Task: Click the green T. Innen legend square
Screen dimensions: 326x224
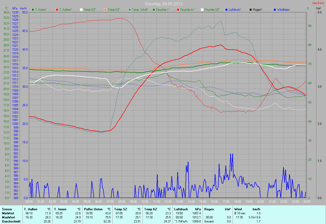Action: tap(33, 10)
